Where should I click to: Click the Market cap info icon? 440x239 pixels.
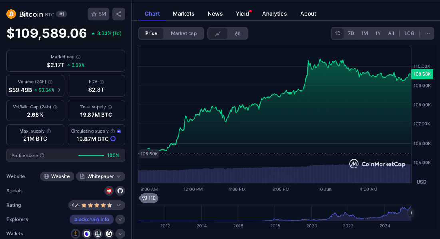78,57
